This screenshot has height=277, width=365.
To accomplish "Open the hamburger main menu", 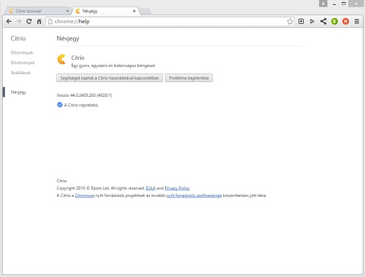I will [x=356, y=21].
